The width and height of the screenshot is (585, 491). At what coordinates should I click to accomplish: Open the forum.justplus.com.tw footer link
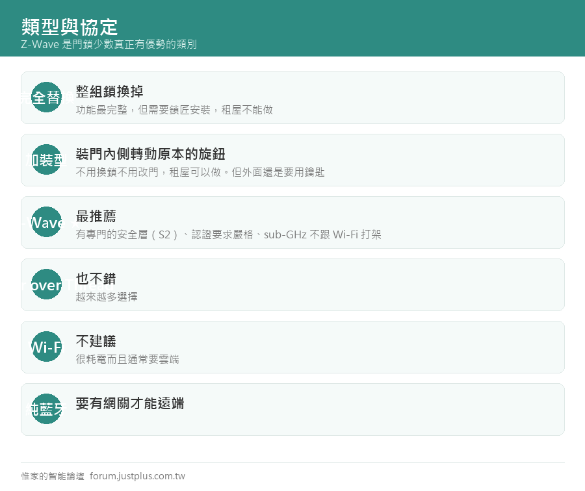137,476
